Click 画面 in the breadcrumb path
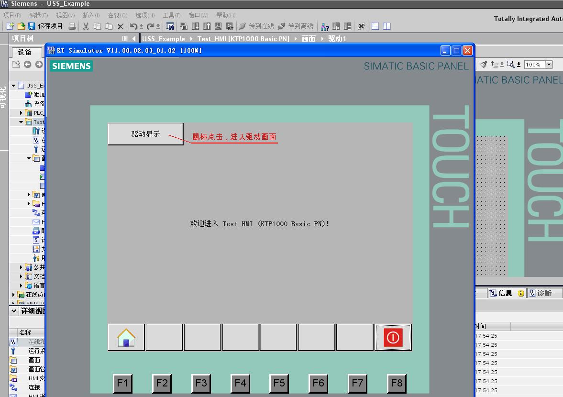The image size is (563, 397). point(309,39)
